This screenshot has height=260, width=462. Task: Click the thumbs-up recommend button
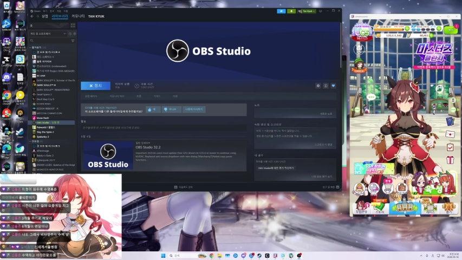[153, 109]
